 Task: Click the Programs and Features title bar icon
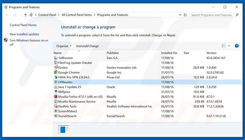[x=6, y=7]
